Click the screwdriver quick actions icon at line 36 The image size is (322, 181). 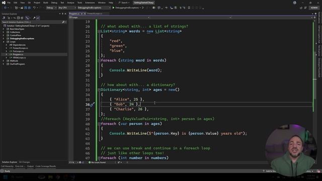pyautogui.click(x=93, y=105)
